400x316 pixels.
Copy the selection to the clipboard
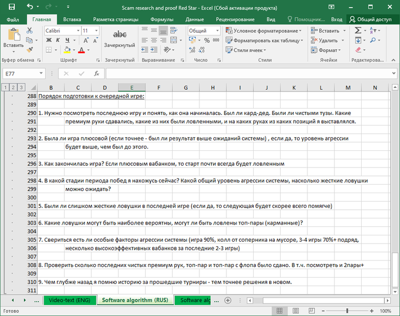tap(29, 40)
